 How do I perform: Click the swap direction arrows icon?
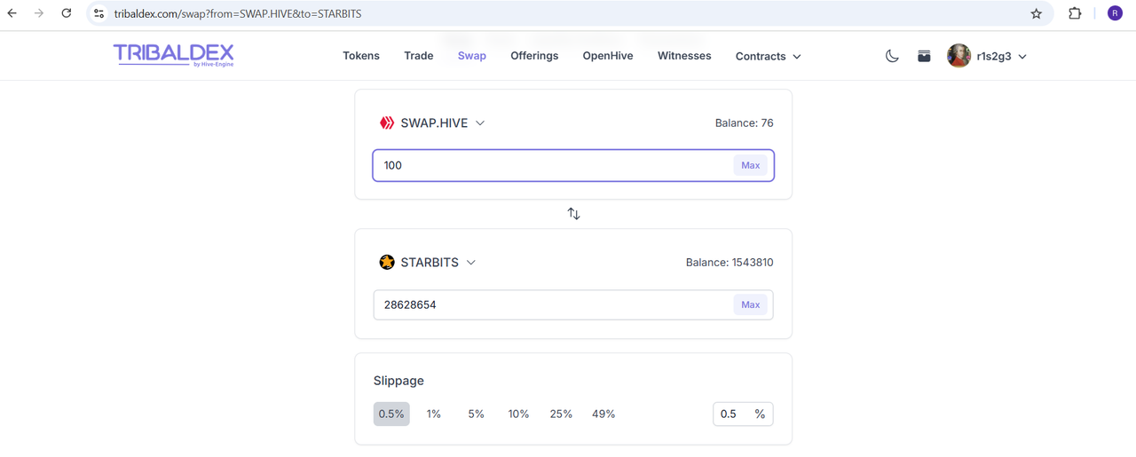(573, 214)
